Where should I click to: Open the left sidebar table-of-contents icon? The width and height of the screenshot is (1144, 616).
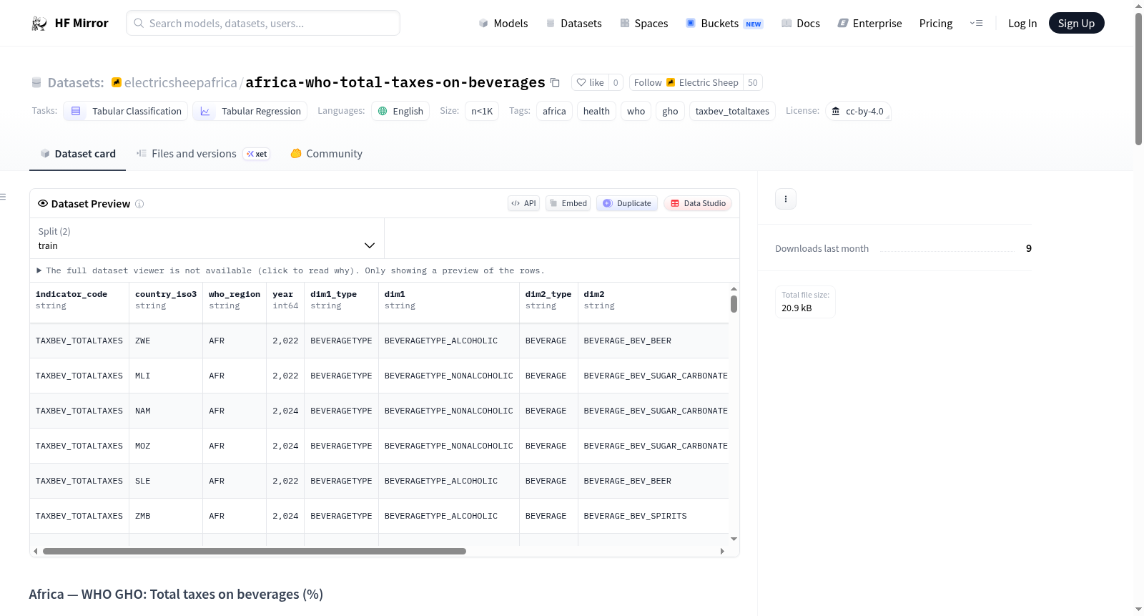3,197
